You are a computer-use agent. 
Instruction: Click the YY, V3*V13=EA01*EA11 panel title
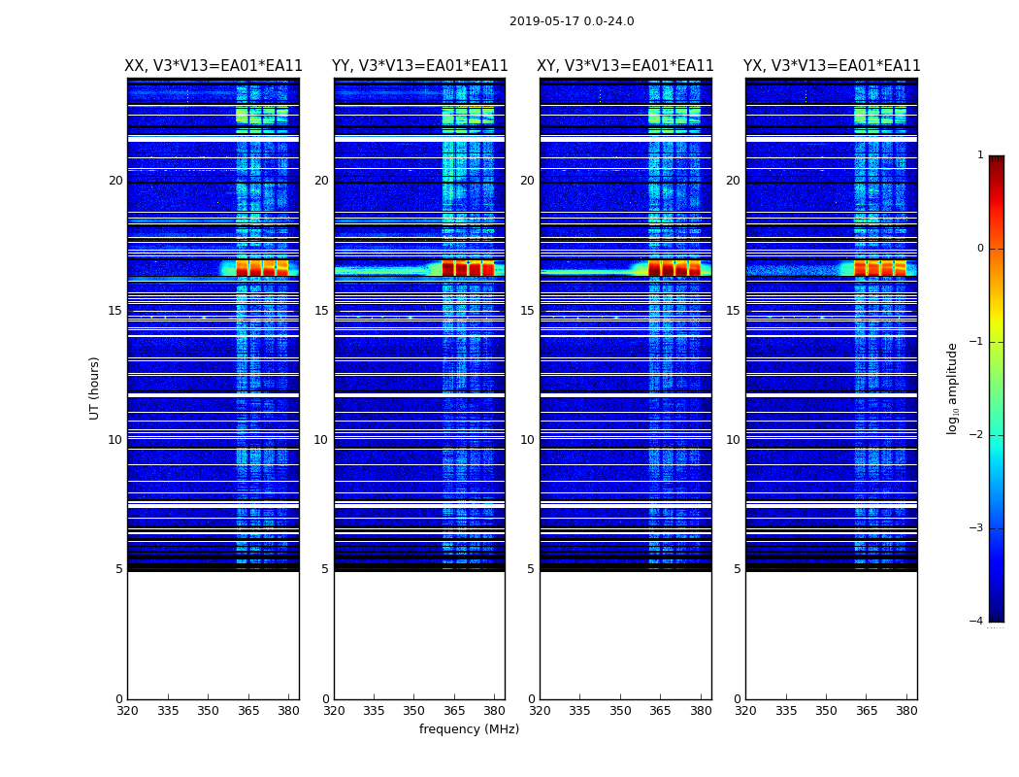coord(420,66)
